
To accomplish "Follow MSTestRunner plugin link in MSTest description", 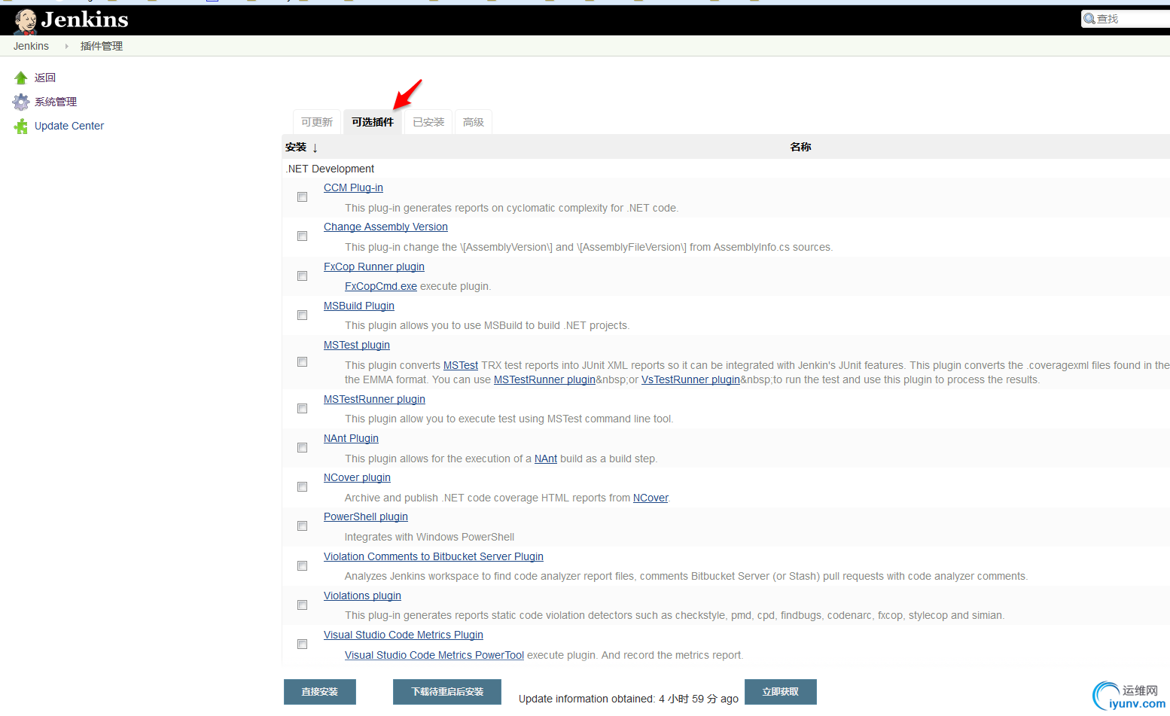I will (x=544, y=380).
